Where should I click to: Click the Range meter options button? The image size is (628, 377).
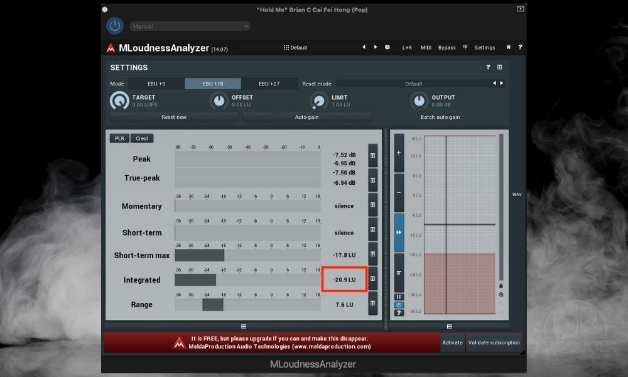[373, 303]
